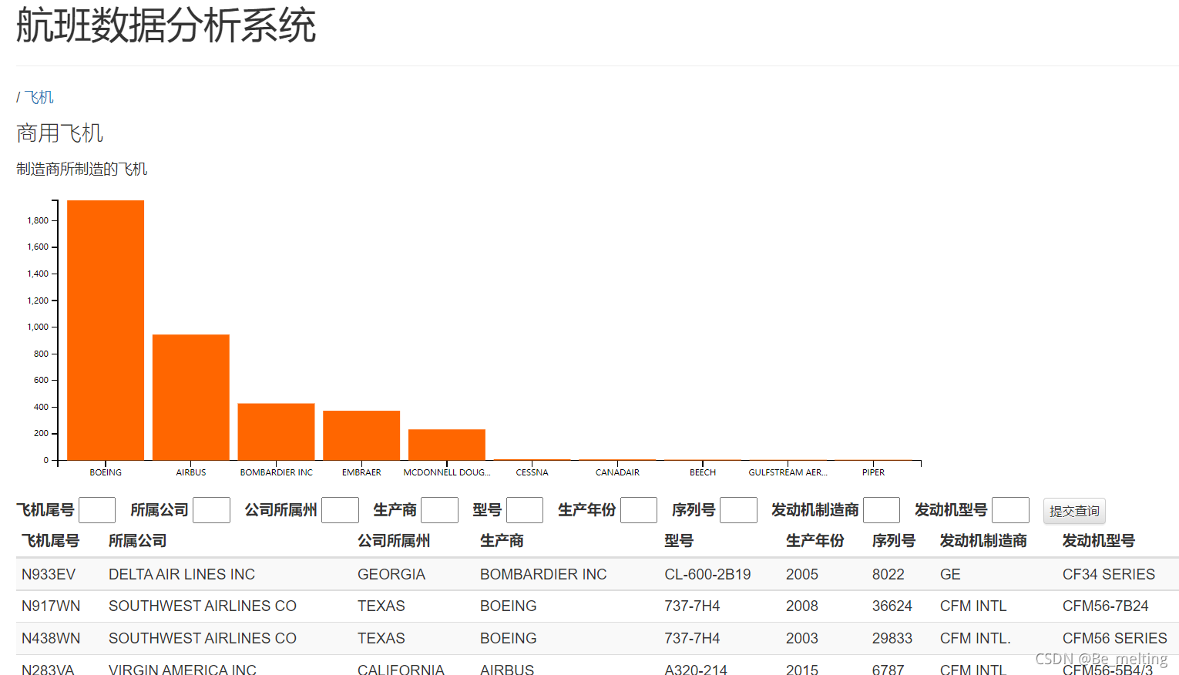The height and width of the screenshot is (675, 1179).
Task: Click the 发动机型号 table column header
Action: point(1099,541)
